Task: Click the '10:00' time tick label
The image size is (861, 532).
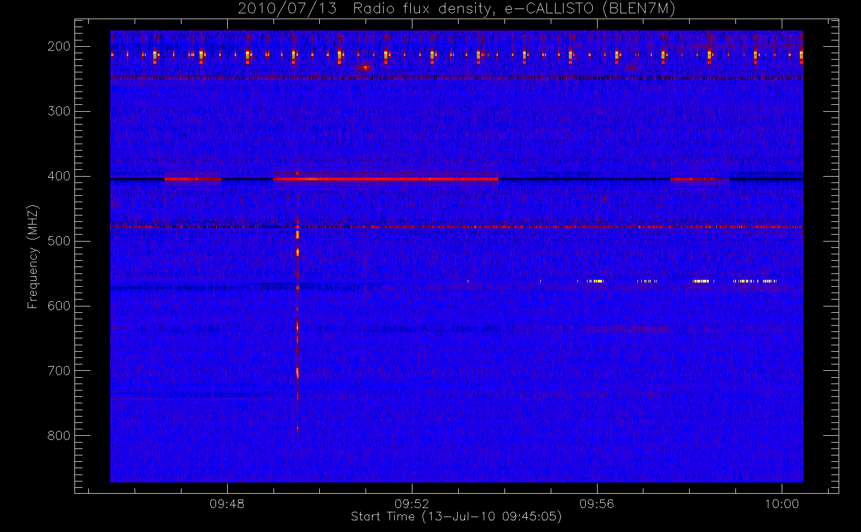Action: [x=782, y=504]
